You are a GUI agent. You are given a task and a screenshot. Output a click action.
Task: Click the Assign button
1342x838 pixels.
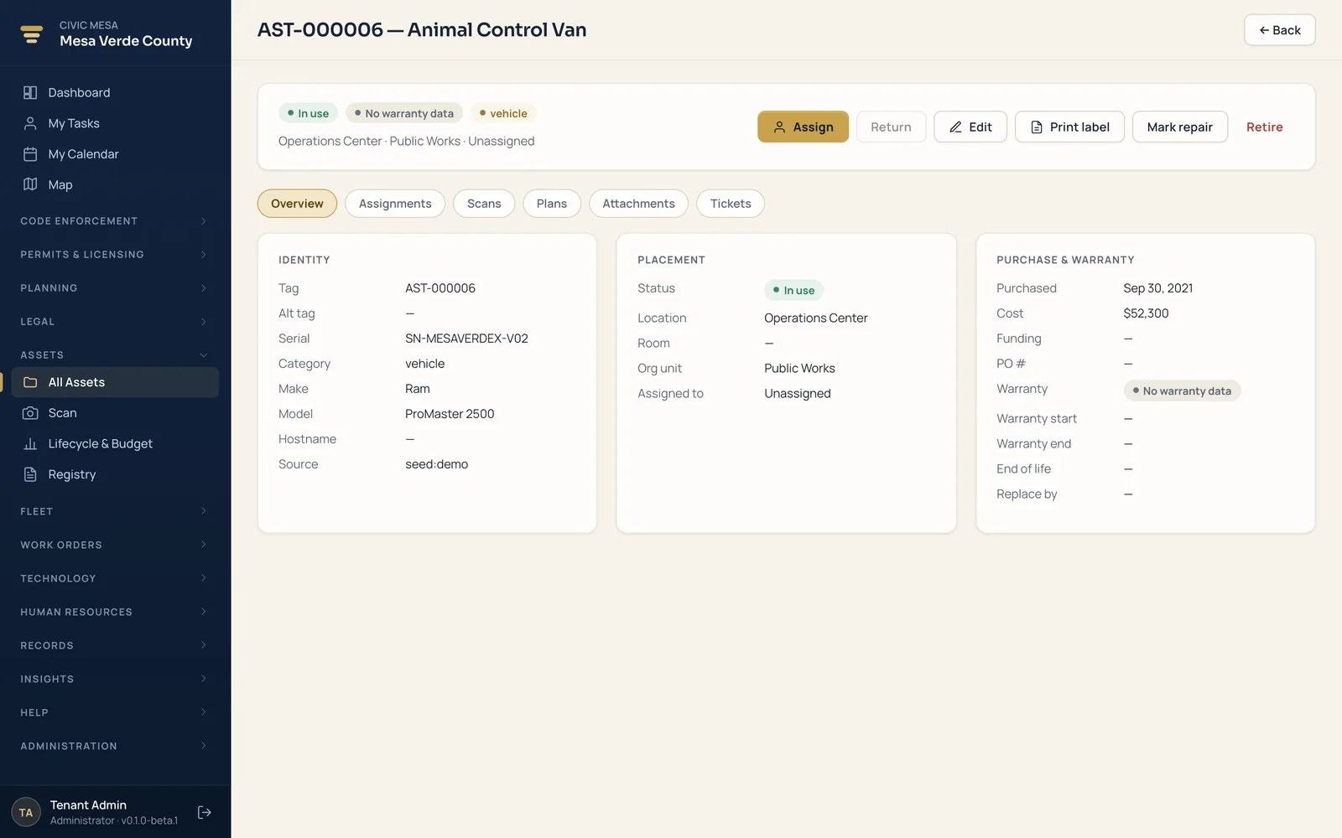(803, 127)
